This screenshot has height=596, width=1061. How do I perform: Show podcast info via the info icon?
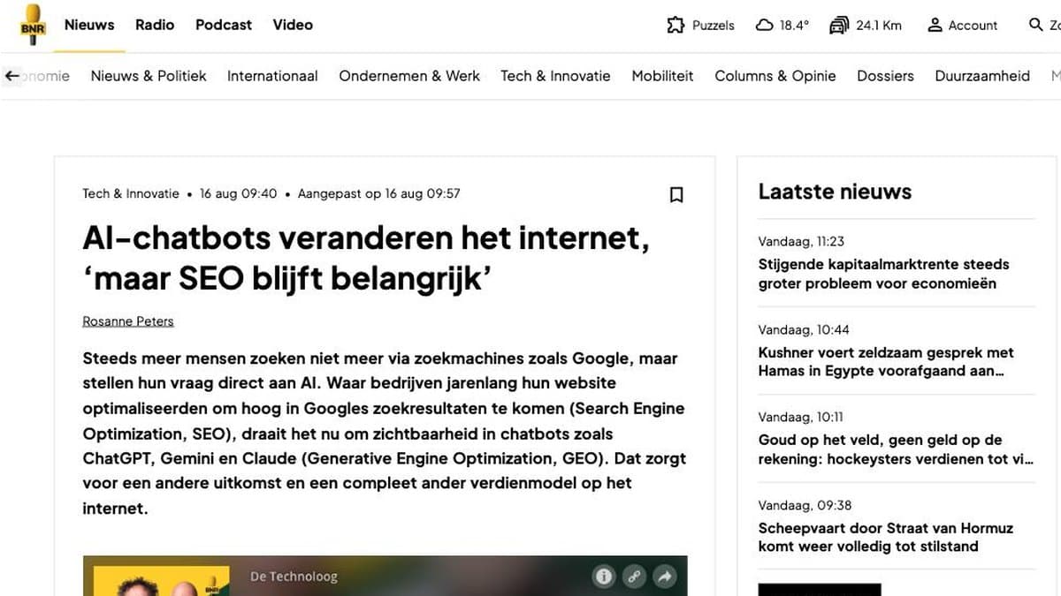pos(604,577)
